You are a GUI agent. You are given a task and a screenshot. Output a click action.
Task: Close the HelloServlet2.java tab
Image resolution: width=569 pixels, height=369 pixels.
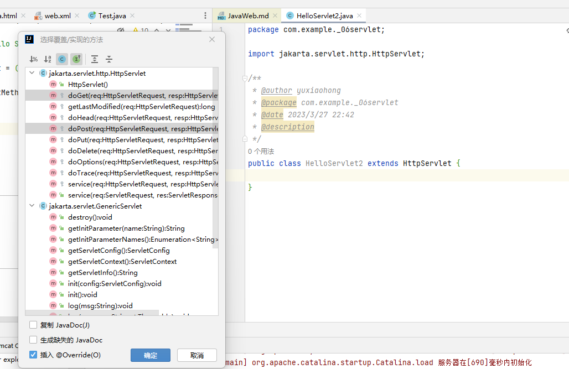(x=359, y=15)
